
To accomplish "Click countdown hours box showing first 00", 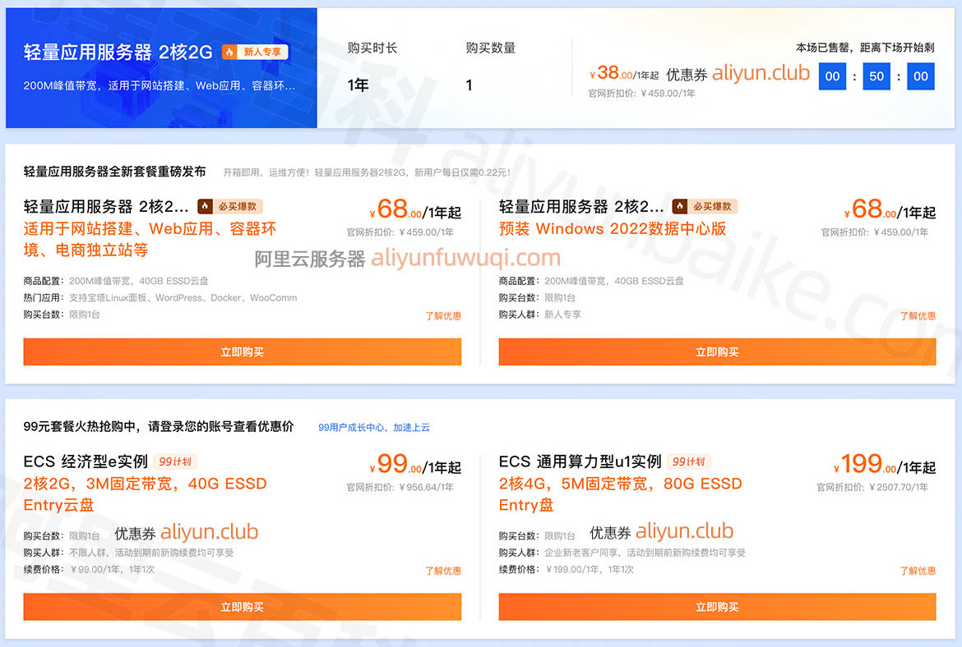I will pos(832,76).
